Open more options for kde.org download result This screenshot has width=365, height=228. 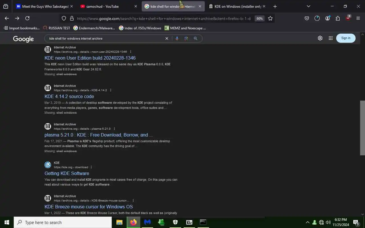click(x=91, y=167)
